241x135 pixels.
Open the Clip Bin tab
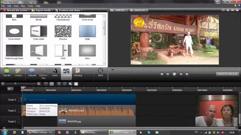(x=7, y=72)
